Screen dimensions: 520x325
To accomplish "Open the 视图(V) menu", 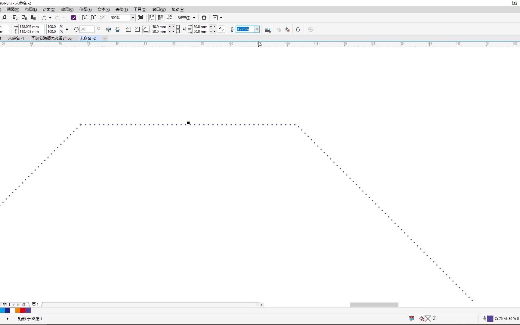I will 13,10.
